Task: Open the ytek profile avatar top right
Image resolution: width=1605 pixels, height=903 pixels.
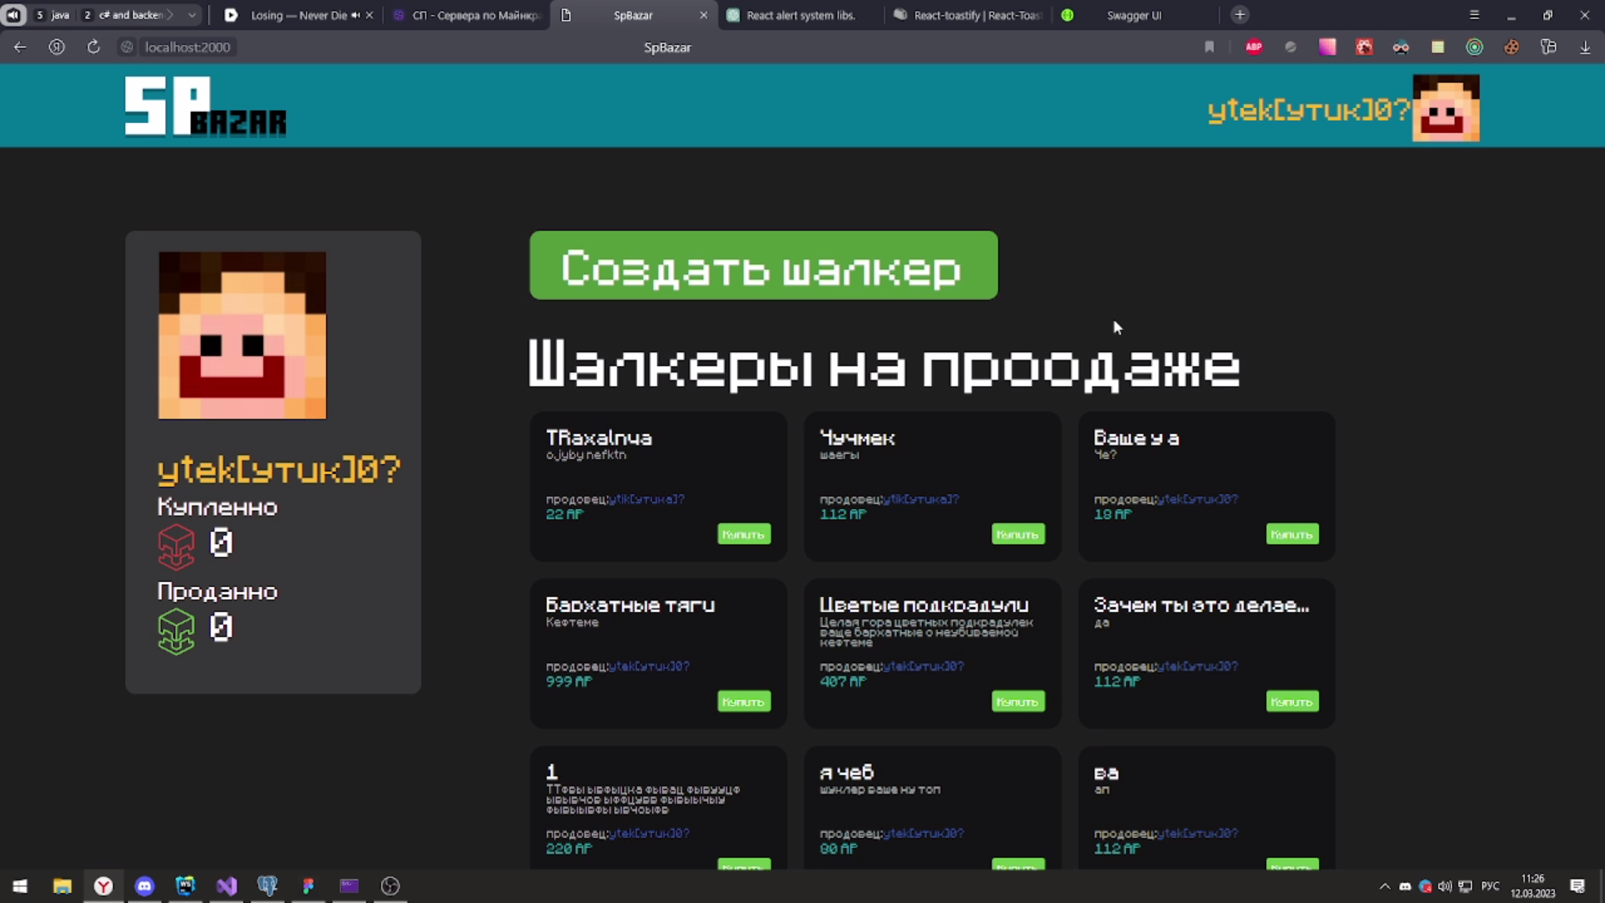Action: 1445,107
